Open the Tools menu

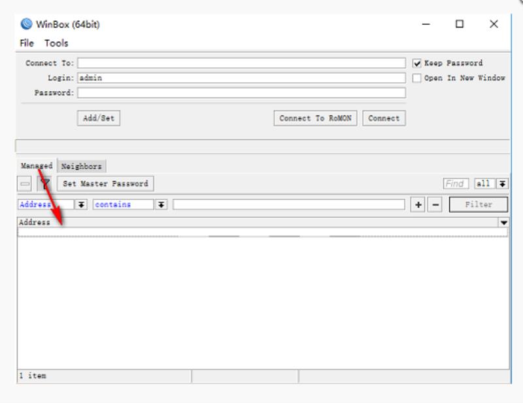[56, 43]
